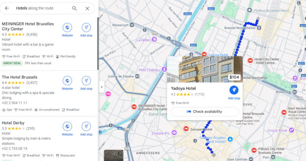Click the Botanique metro icon
The image size is (306, 161).
point(295,92)
